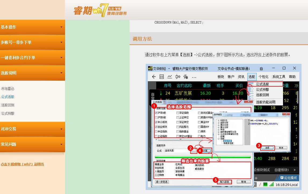Expand the 基本操作 sidebar section
The width and height of the screenshot is (308, 194).
(32, 27)
